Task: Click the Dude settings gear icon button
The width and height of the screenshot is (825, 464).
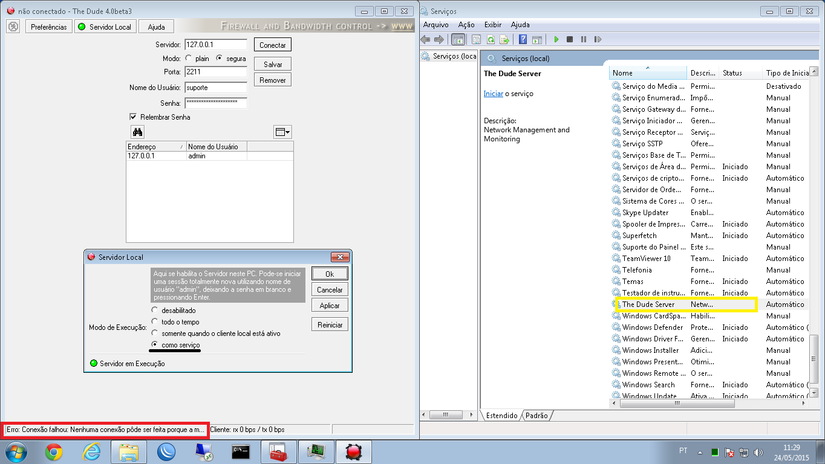Action: (13, 27)
